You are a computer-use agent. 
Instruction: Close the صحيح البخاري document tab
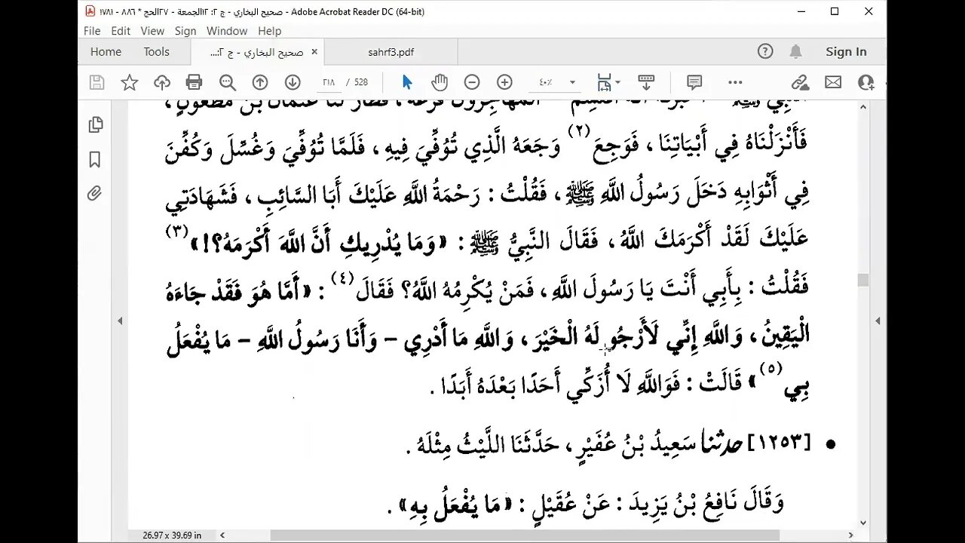[x=314, y=52]
